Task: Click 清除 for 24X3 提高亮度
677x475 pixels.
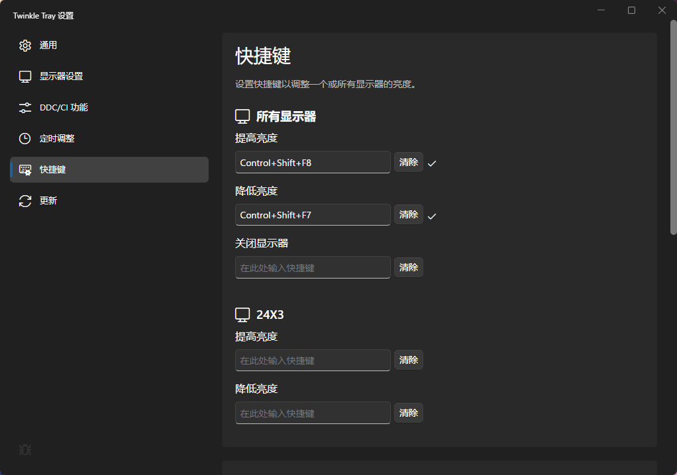Action: [x=408, y=360]
